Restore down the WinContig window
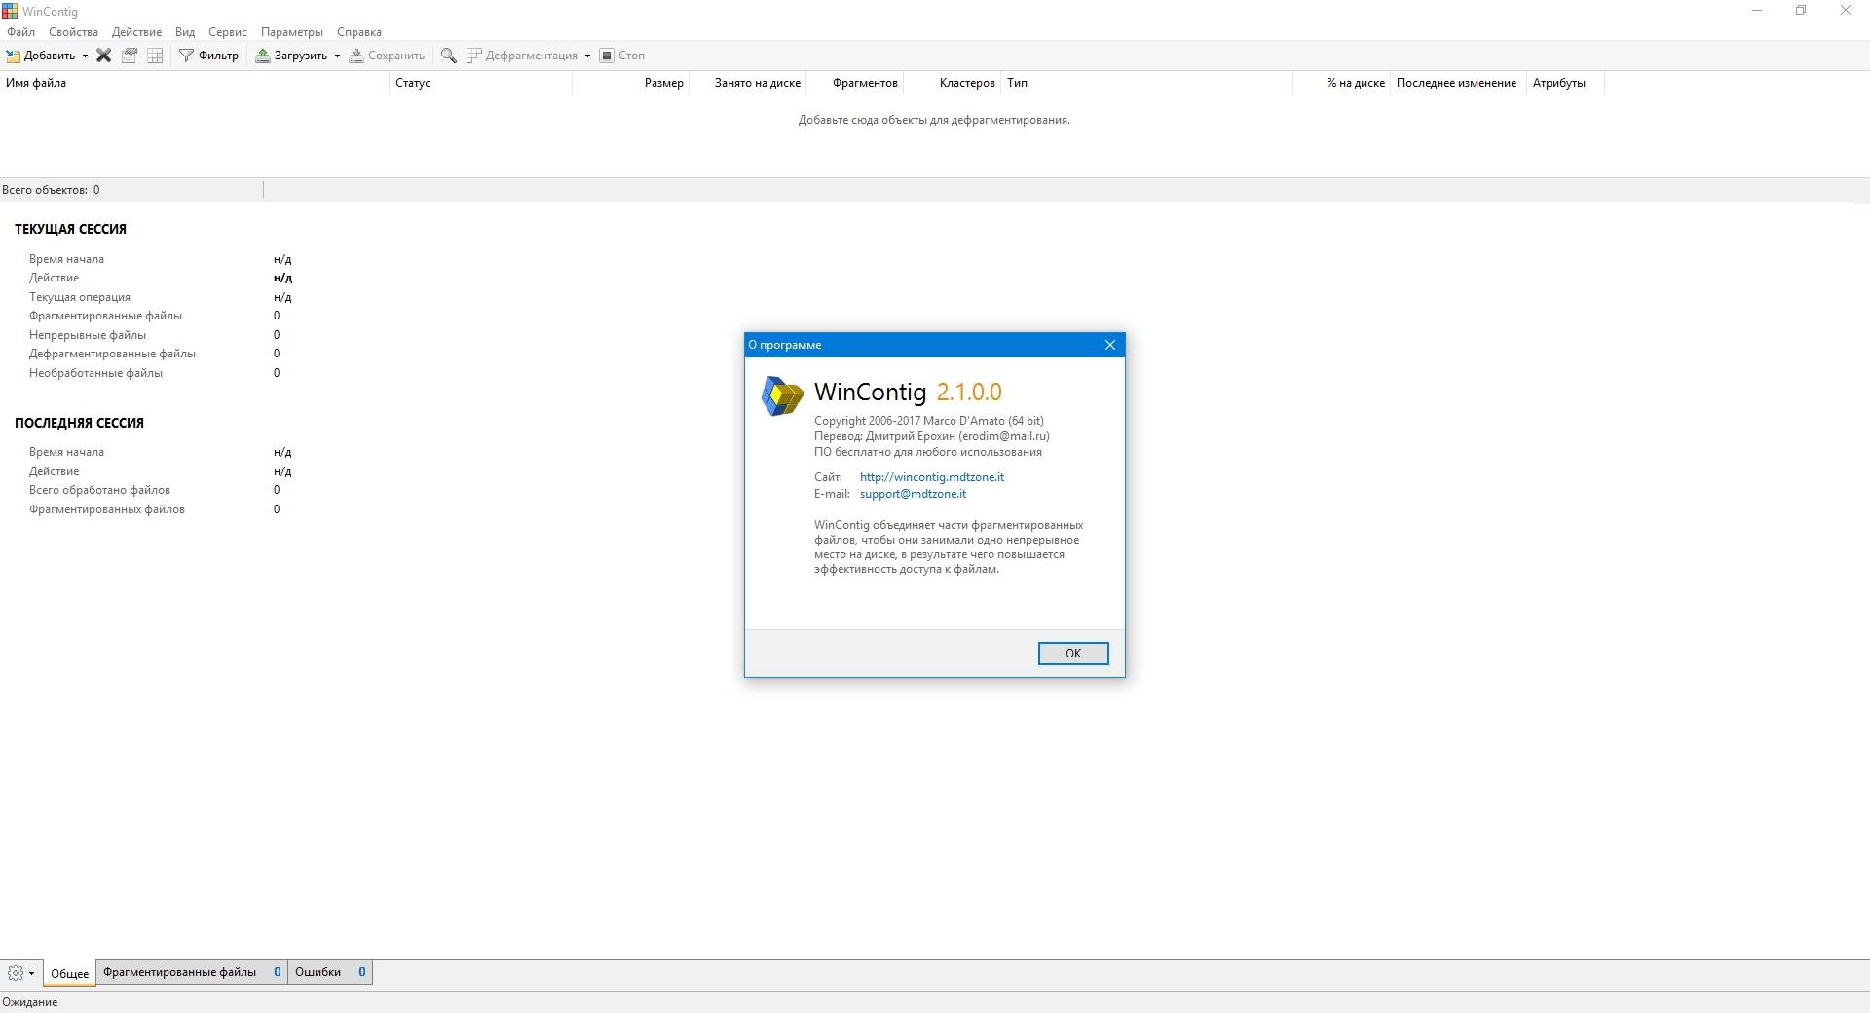The image size is (1870, 1013). (x=1801, y=11)
